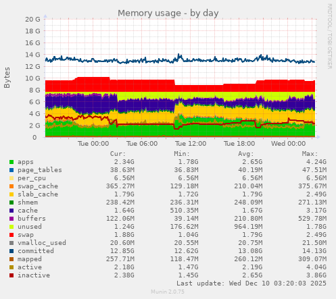Screen dimensions: 336x299
Task: Click the 'Tue 12:00' time axis label
Action: click(x=191, y=144)
